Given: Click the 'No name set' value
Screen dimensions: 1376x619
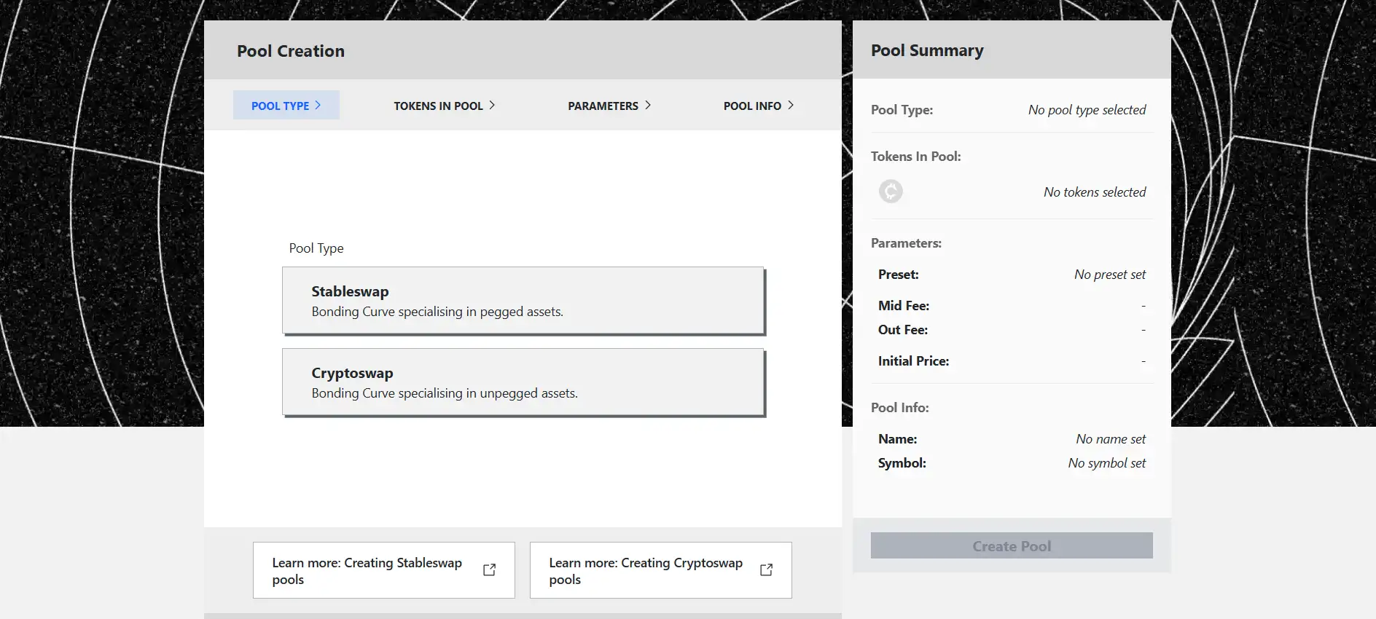Looking at the screenshot, I should coord(1110,439).
